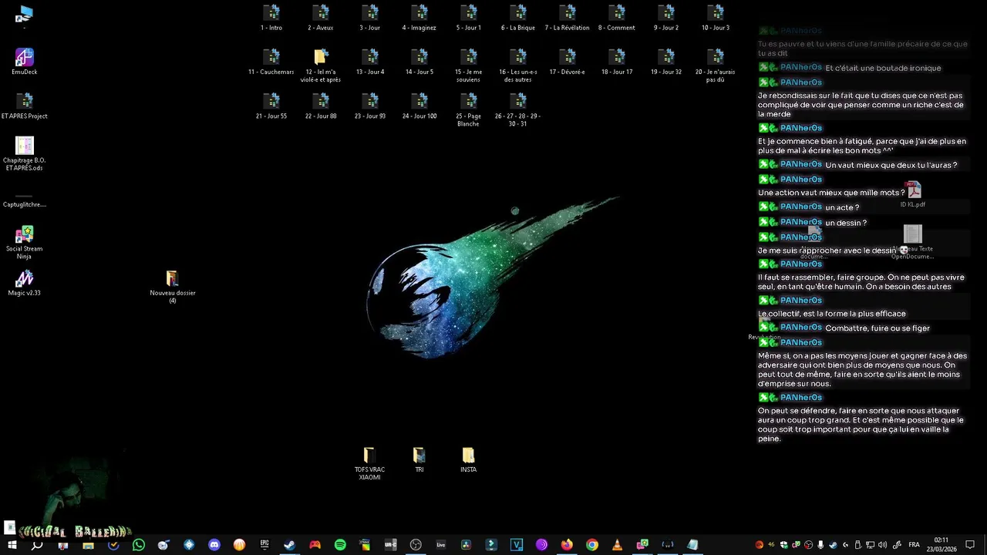
Task: Select '16 - Les un·e·s des autres' folder
Action: point(518,66)
